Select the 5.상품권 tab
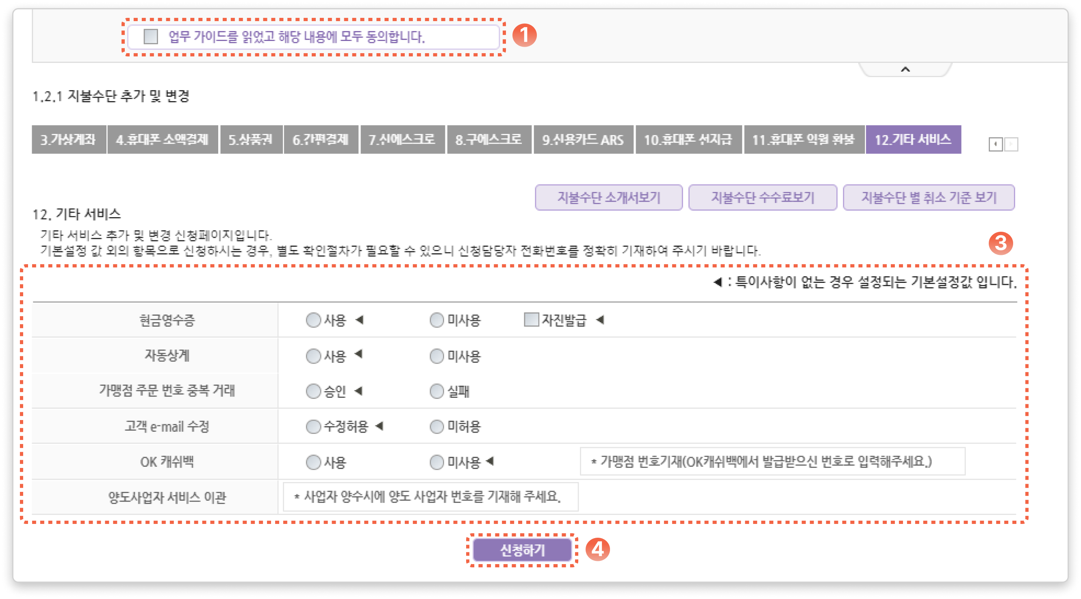This screenshot has width=1081, height=599. [251, 140]
